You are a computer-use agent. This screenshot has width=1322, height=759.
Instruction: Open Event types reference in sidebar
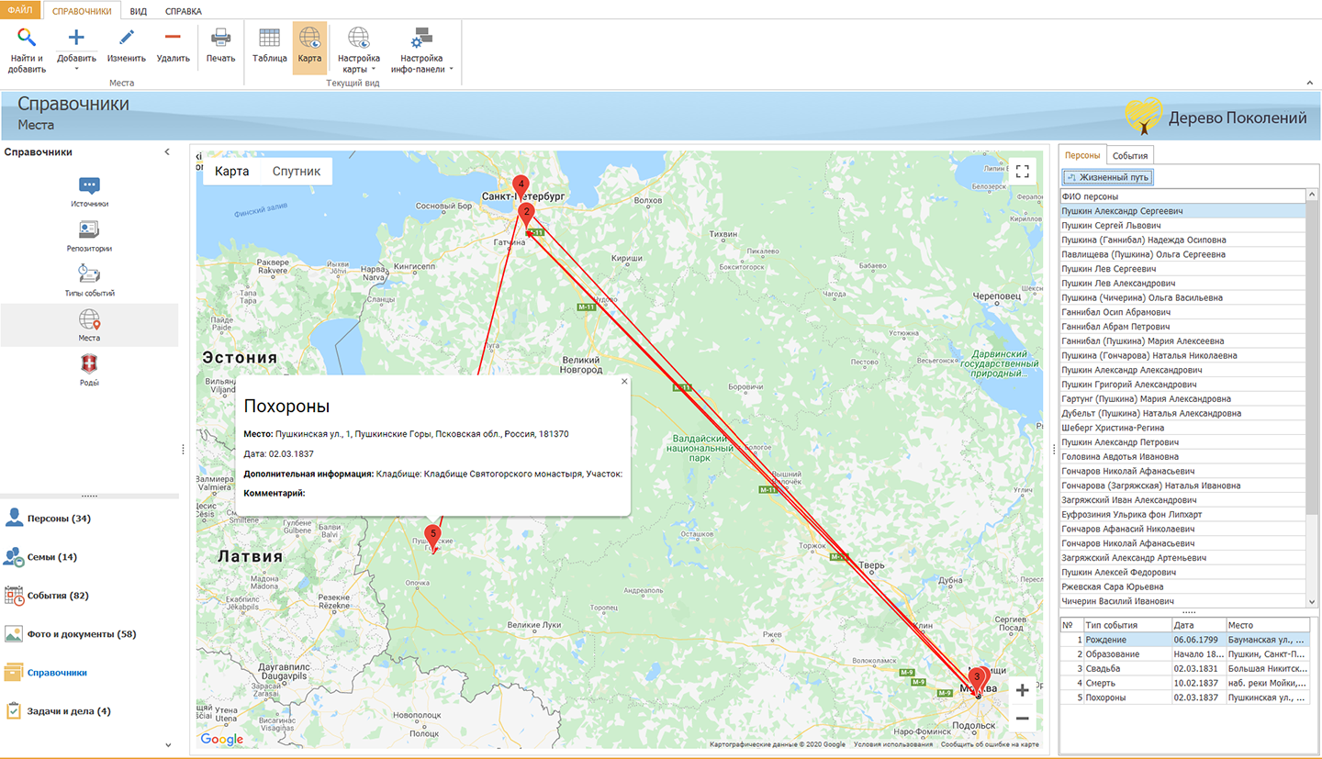pos(89,281)
